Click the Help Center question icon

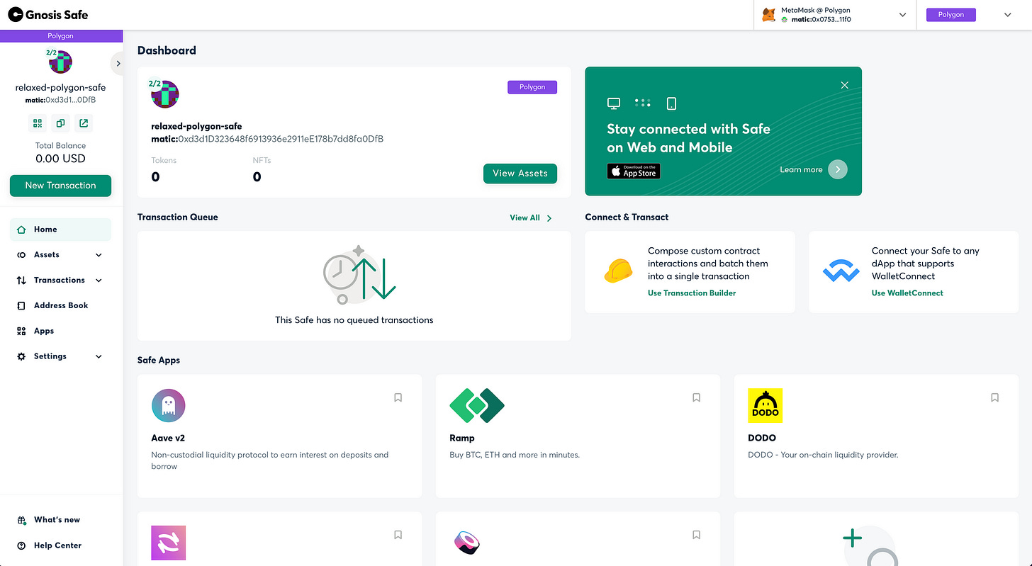click(21, 545)
